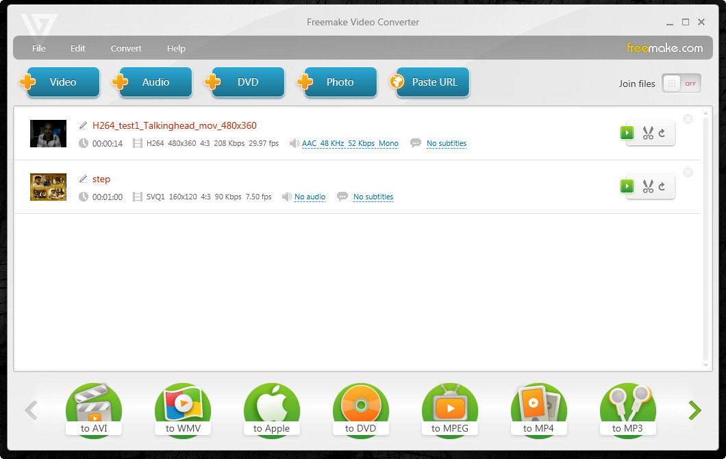Image resolution: width=726 pixels, height=459 pixels.
Task: Open the scissors cut editor for step video
Action: click(648, 186)
